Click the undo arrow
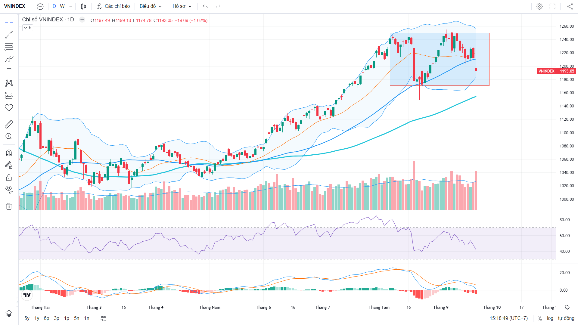 pos(205,6)
